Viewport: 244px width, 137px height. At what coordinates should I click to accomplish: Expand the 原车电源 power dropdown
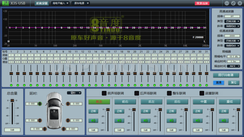tap(81, 3)
